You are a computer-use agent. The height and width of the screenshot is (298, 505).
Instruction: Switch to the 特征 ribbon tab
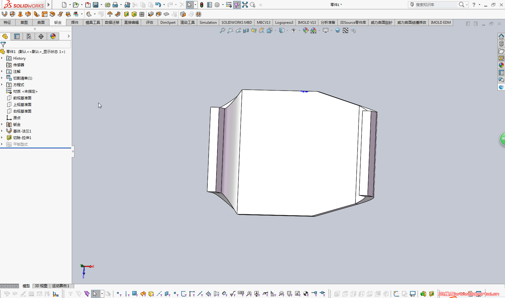point(7,23)
